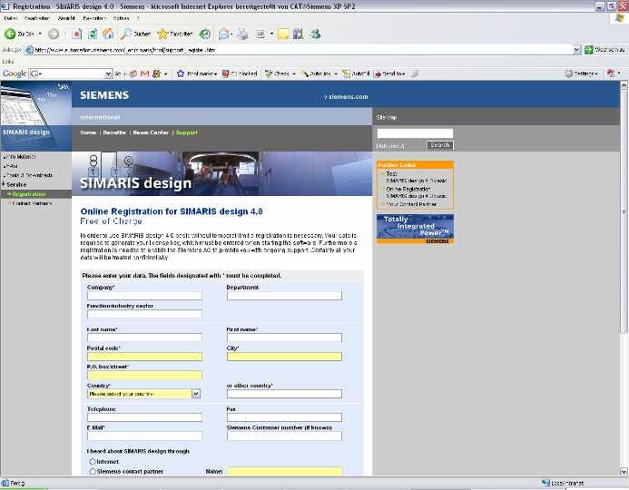This screenshot has width=629, height=490.
Task: Click the page icon left of the address URL
Action: [x=29, y=50]
